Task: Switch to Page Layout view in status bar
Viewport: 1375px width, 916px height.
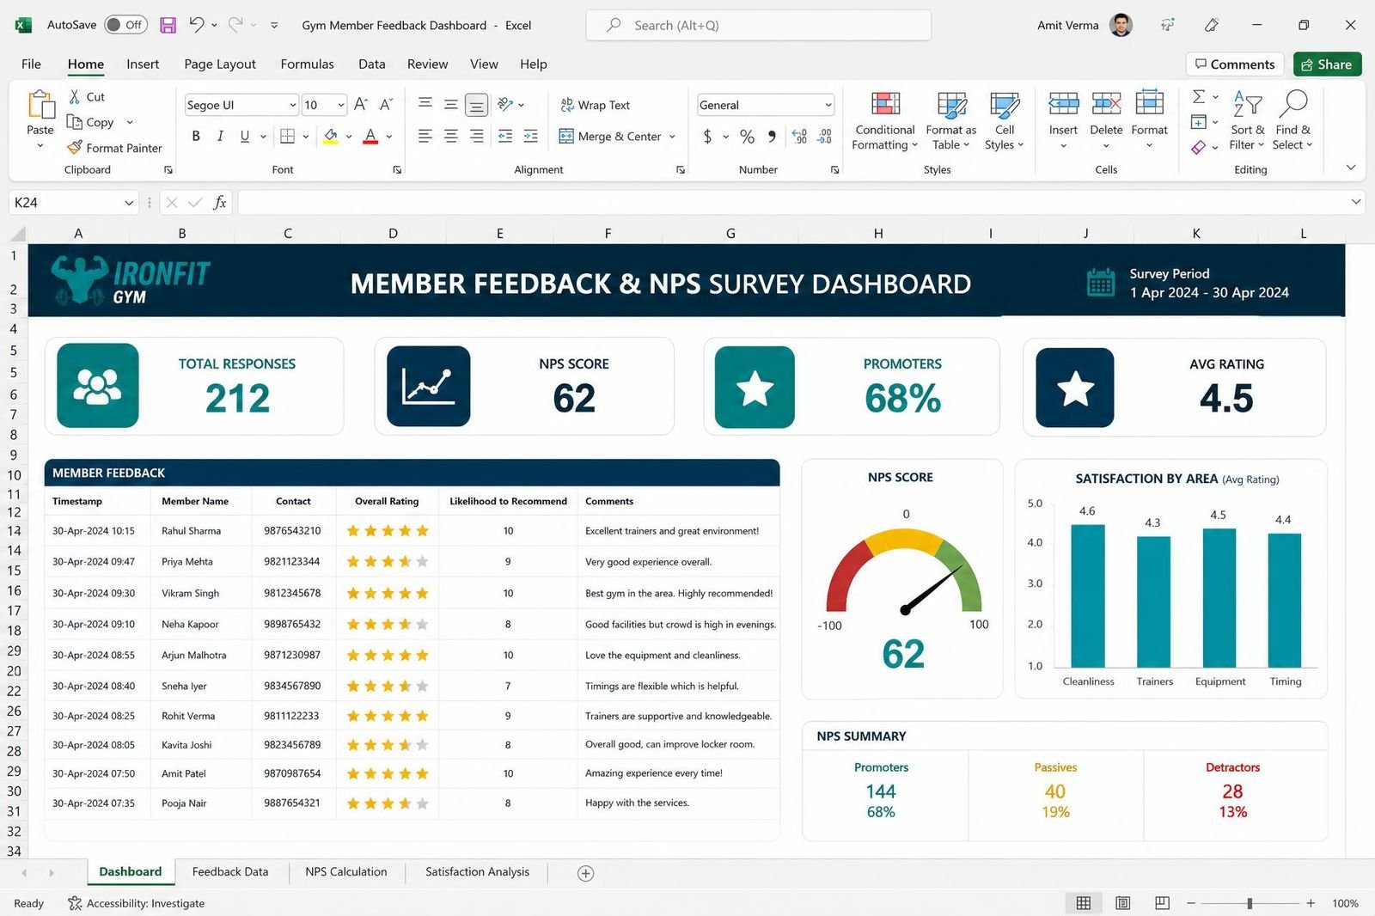Action: pyautogui.click(x=1123, y=903)
